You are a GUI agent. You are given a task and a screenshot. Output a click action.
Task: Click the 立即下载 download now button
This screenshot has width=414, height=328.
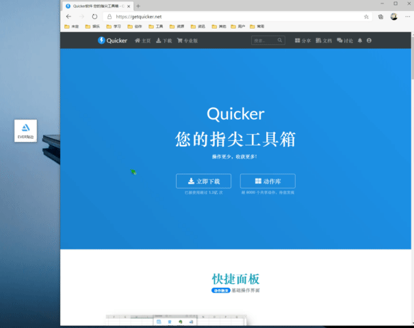(x=203, y=181)
